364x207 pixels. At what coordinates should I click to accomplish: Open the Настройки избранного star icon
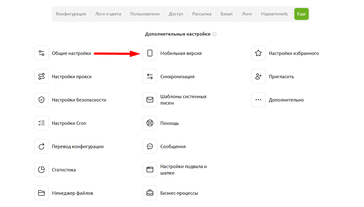(258, 53)
